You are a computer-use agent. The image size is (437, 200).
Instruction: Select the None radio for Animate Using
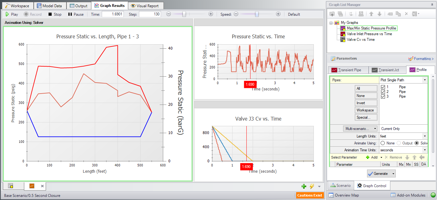pyautogui.click(x=383, y=143)
